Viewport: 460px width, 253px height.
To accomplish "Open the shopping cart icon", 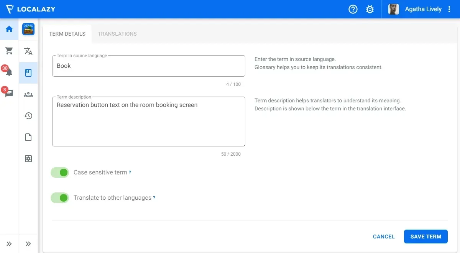I will pos(9,51).
